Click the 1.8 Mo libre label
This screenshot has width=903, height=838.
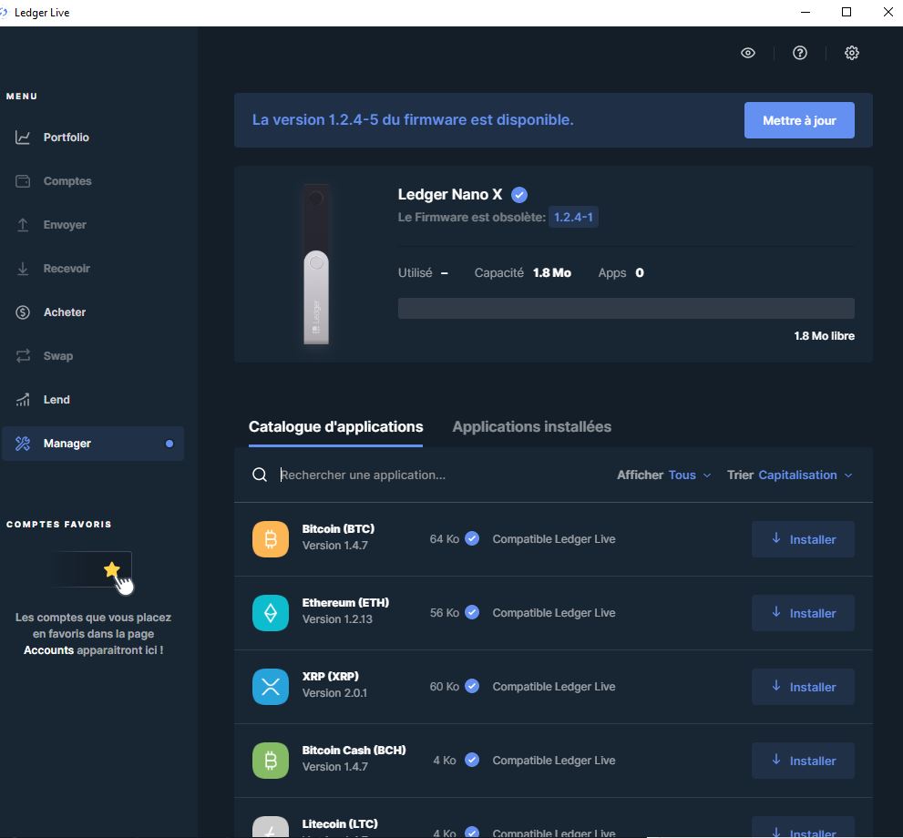(824, 335)
